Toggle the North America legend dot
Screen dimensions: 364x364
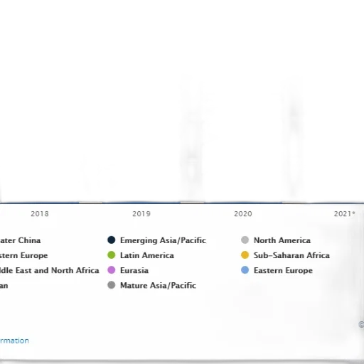tap(245, 240)
